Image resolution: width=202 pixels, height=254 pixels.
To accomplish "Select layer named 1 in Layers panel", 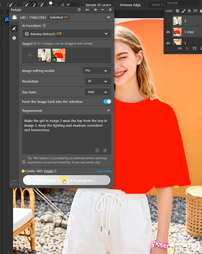I will click(185, 43).
